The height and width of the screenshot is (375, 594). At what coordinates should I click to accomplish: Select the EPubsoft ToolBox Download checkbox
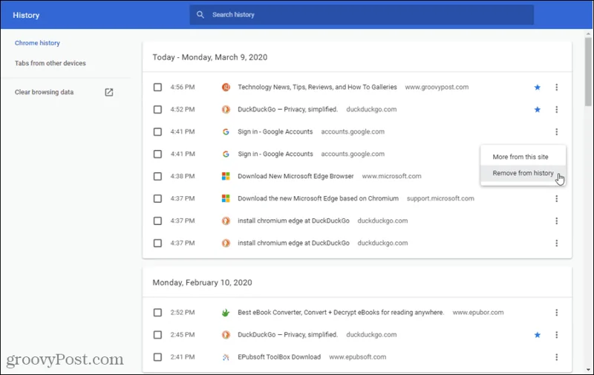pyautogui.click(x=157, y=357)
